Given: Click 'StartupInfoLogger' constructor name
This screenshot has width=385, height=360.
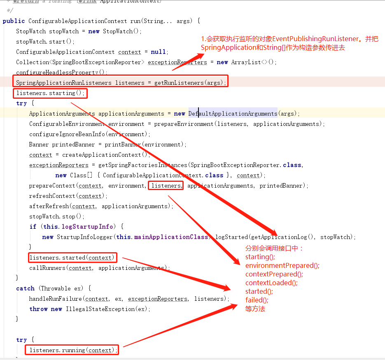Looking at the screenshot, I should tap(85, 237).
